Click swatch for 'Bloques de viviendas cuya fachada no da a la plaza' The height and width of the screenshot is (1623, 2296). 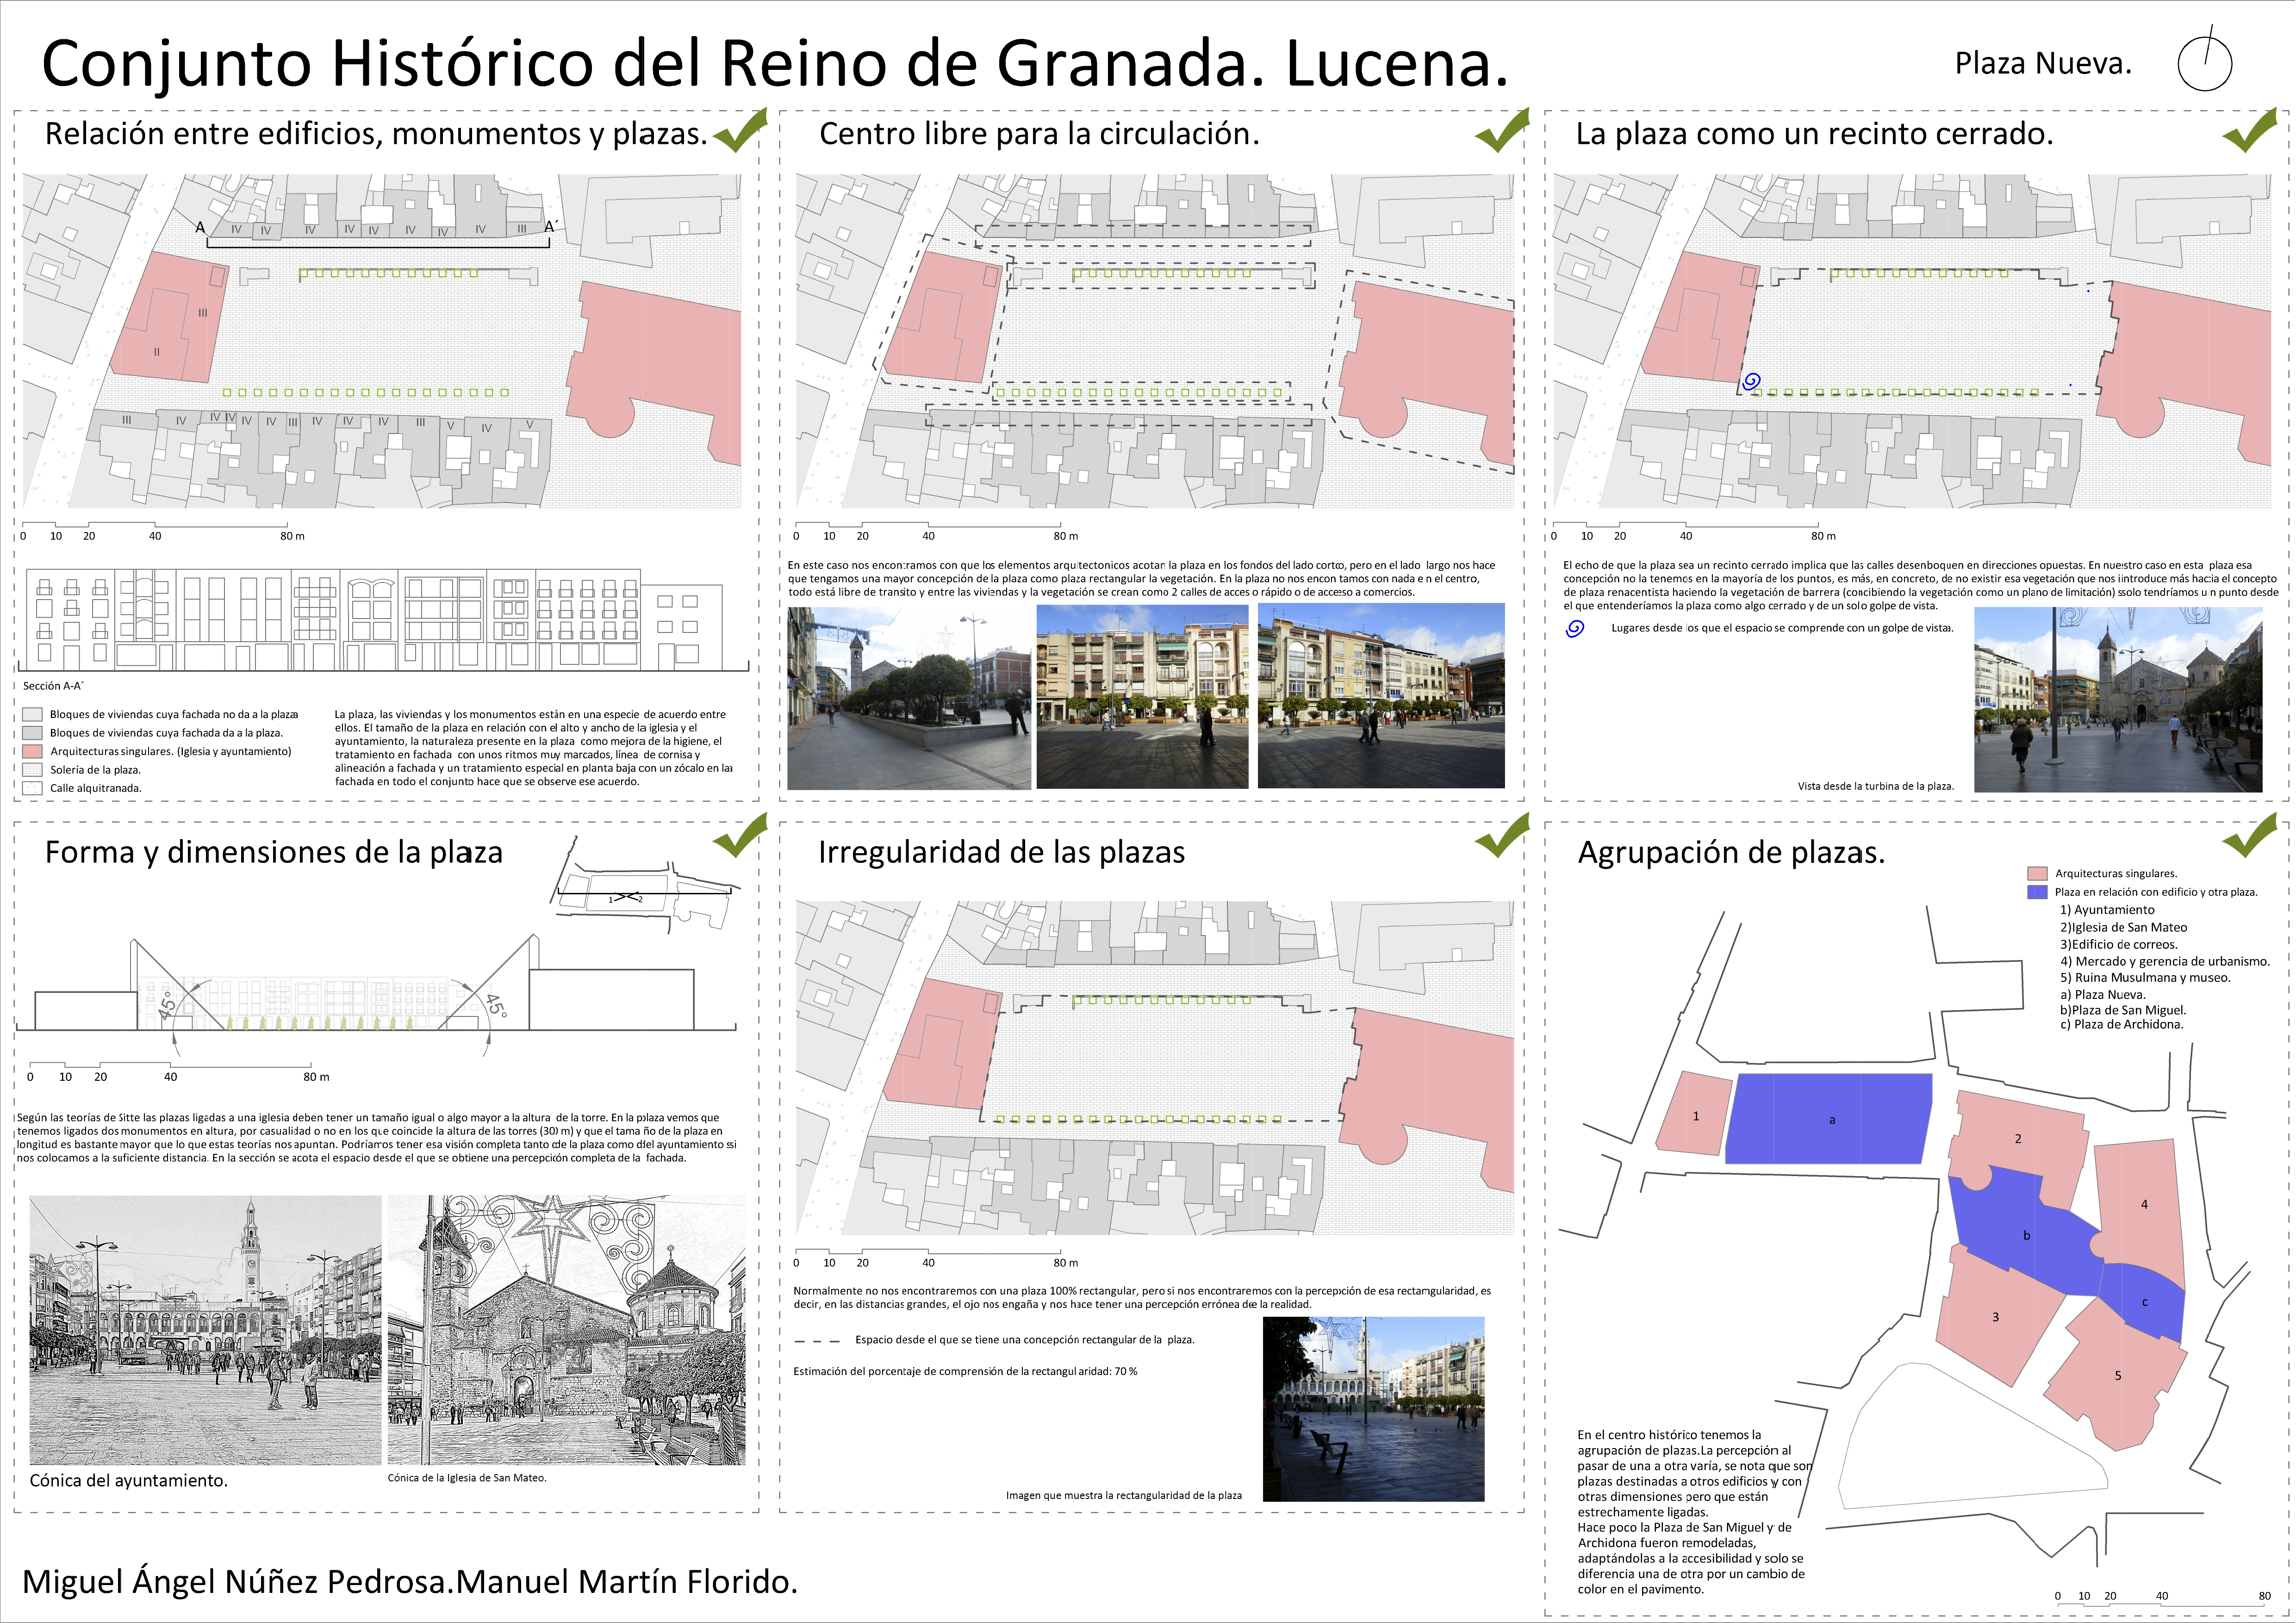click(32, 714)
